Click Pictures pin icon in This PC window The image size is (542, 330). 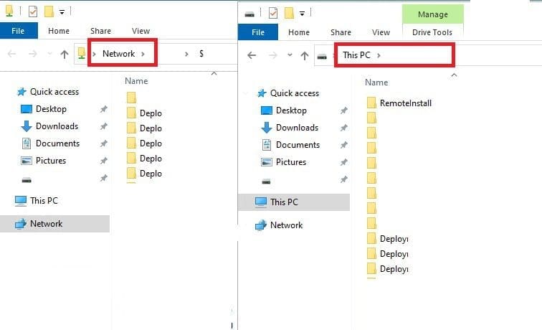pos(343,163)
